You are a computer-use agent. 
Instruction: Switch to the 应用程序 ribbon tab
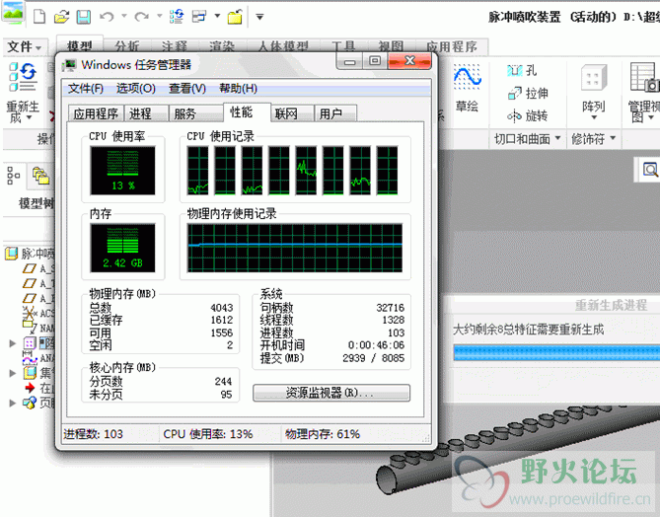[x=452, y=46]
